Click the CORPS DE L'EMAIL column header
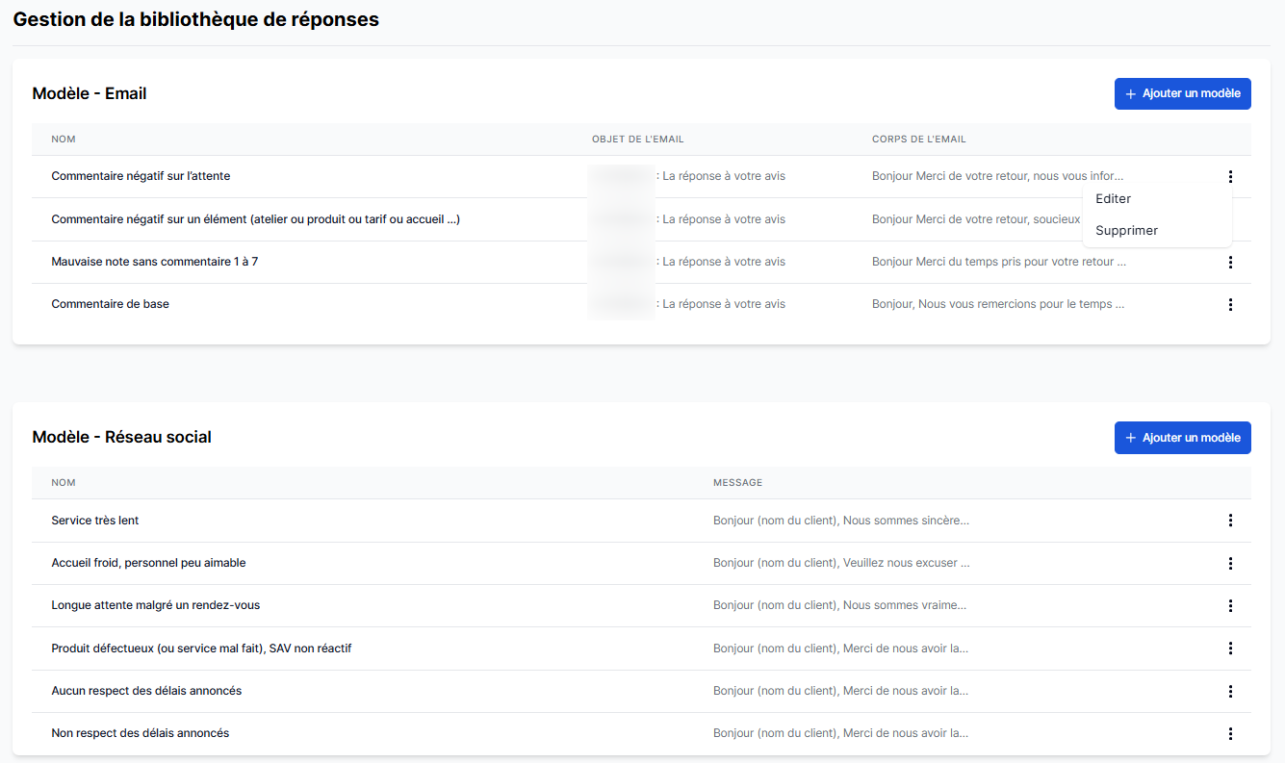 pyautogui.click(x=918, y=140)
